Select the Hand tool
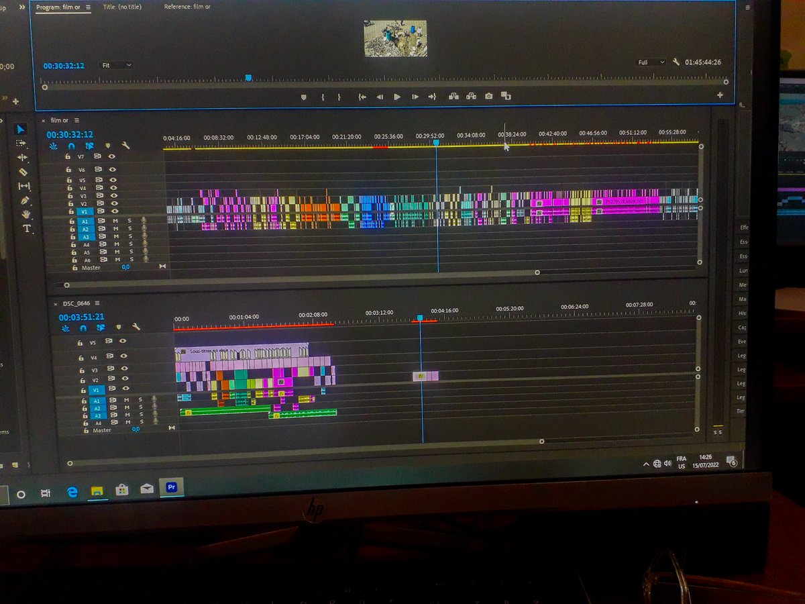The image size is (805, 604). point(27,214)
